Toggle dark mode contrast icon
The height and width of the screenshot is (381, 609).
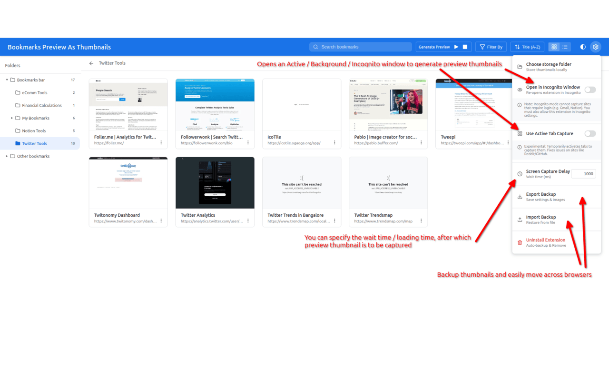point(583,47)
